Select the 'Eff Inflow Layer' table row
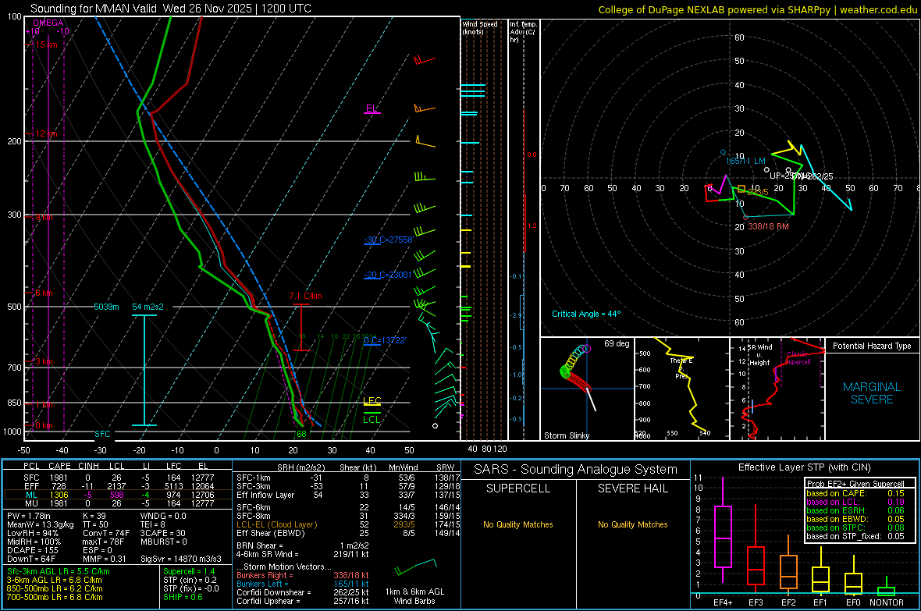This screenshot has width=921, height=611. [x=348, y=495]
